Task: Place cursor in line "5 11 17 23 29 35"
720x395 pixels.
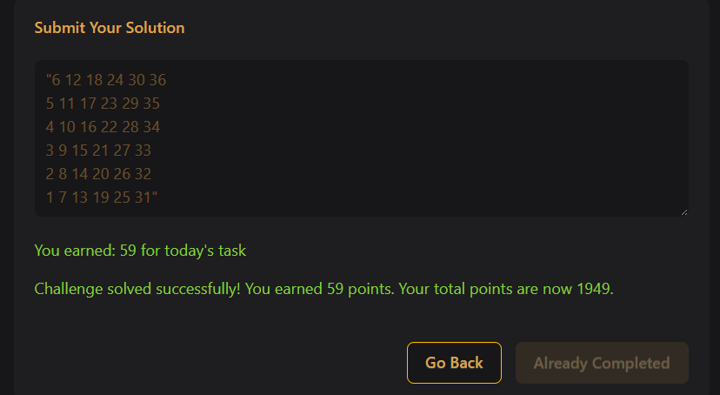Action: coord(103,104)
